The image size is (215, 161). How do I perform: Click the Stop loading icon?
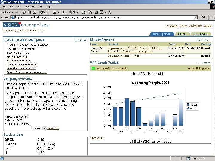point(24,12)
